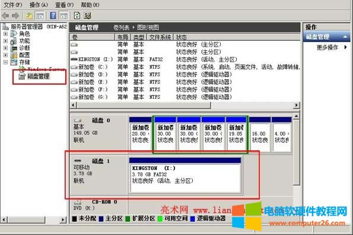Viewport: 353px width, 235px height.
Task: Expand the 诊断 tree node
Action: pos(5,48)
